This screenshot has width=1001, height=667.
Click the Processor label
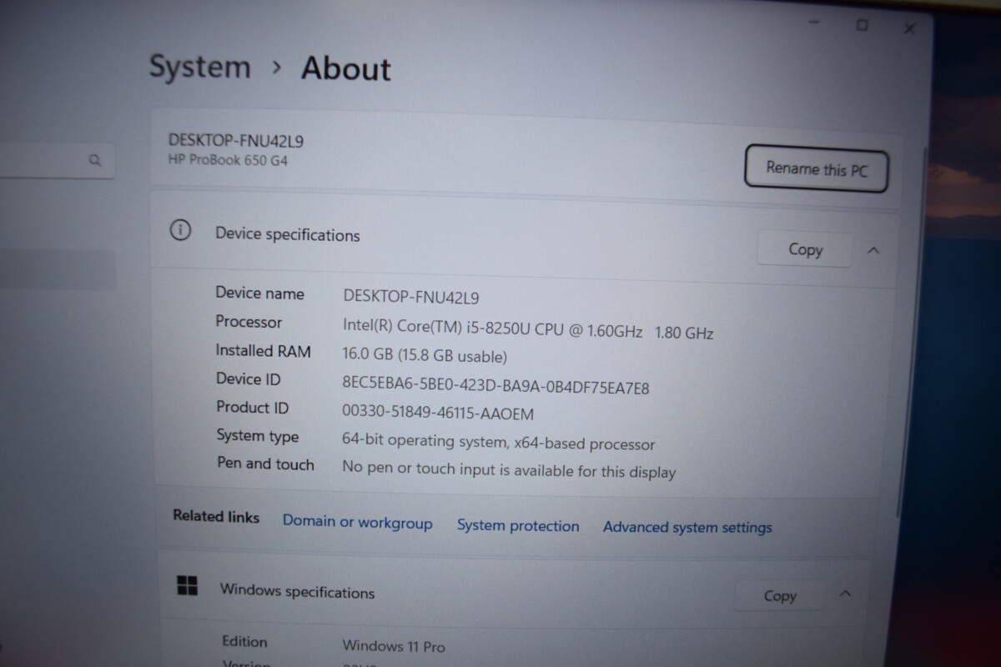pos(249,322)
